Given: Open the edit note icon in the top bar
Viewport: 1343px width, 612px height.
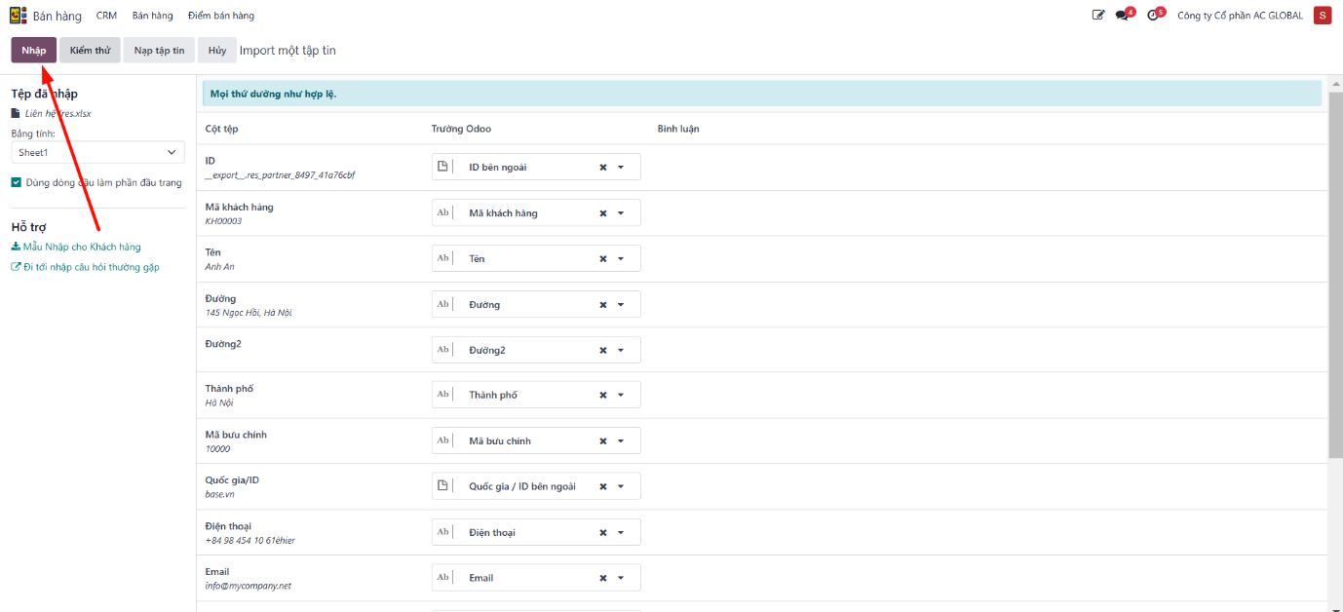Looking at the screenshot, I should tap(1098, 16).
